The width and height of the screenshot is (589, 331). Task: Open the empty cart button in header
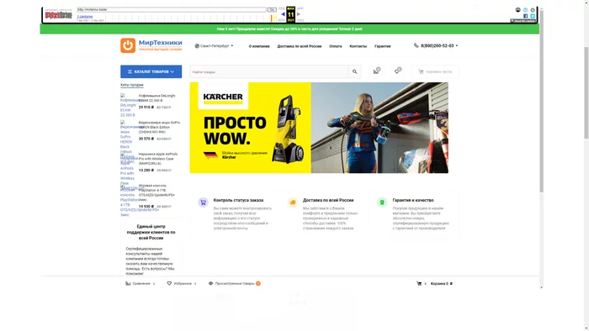tap(435, 71)
